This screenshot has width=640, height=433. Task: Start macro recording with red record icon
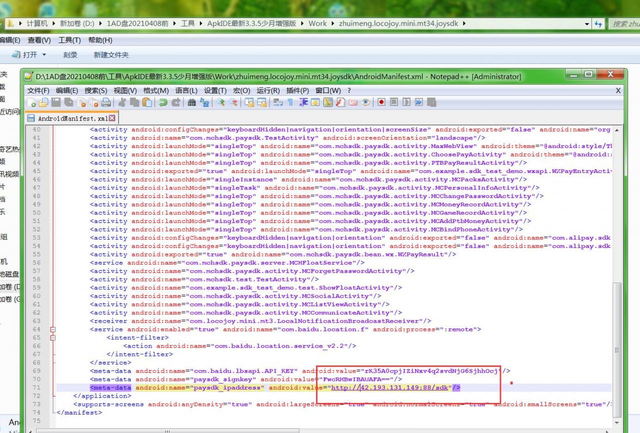[x=381, y=102]
